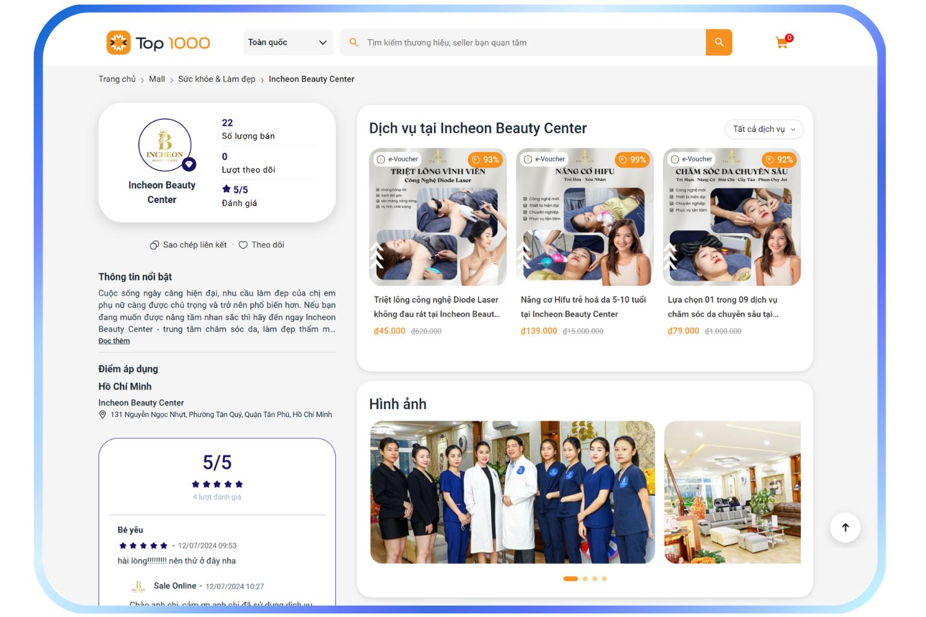Screen dimensions: 926x617
Task: Click the Incheon Beauty Center logo avatar
Action: tap(165, 145)
